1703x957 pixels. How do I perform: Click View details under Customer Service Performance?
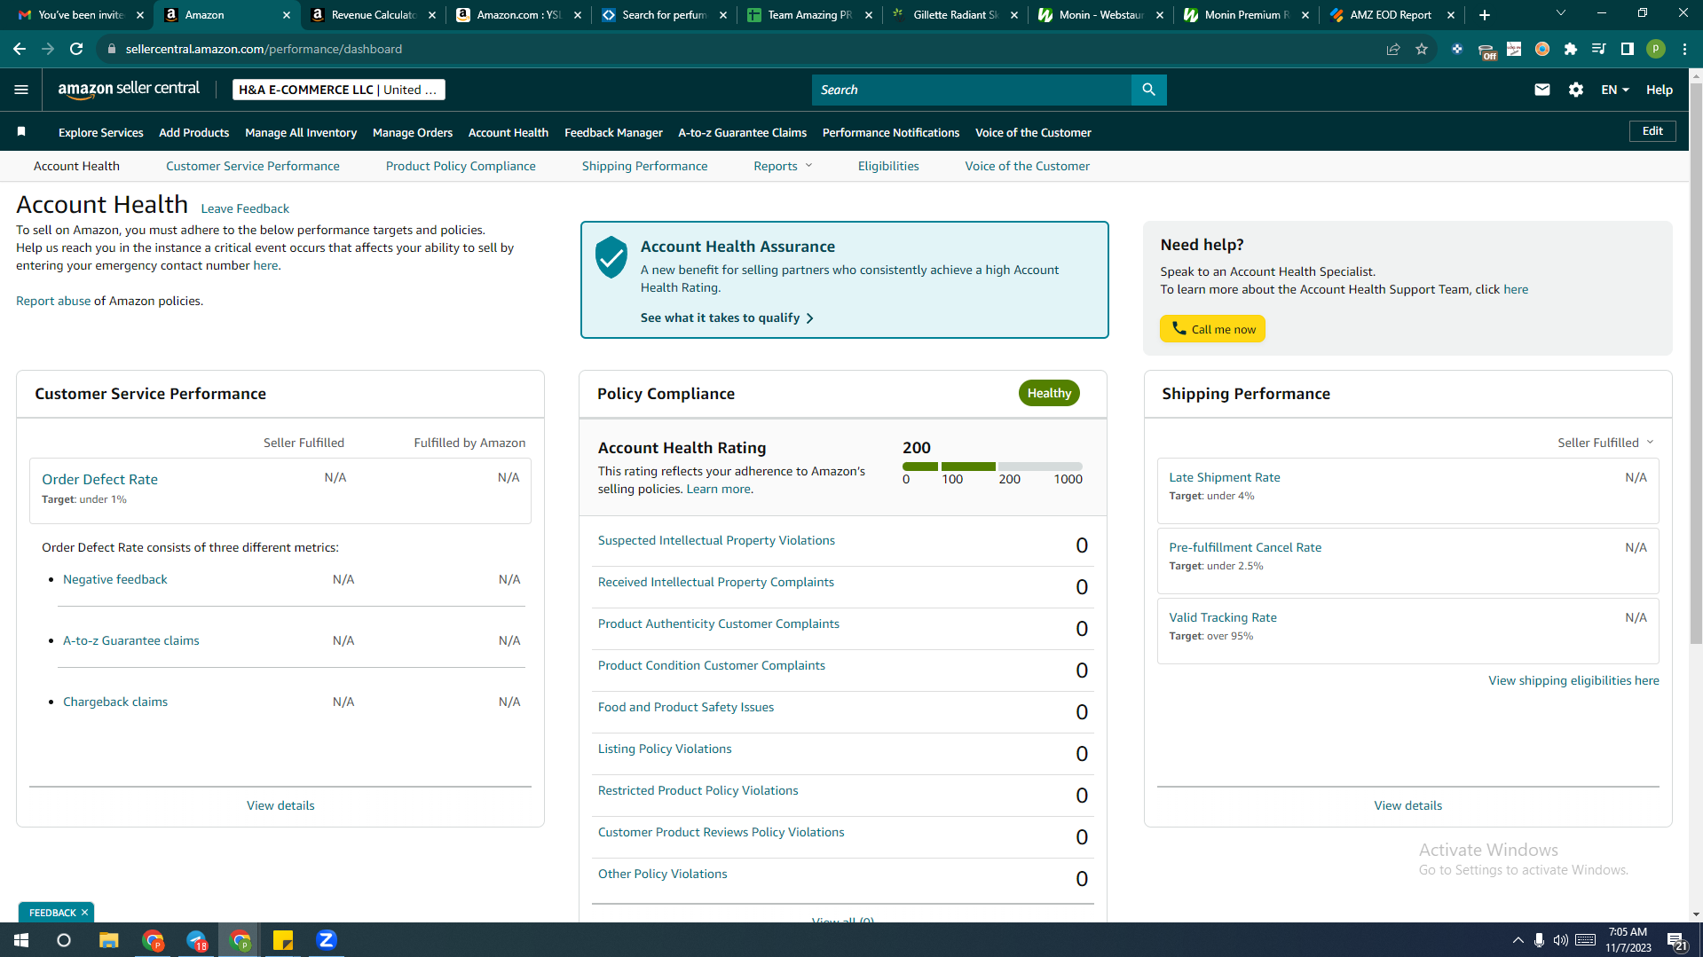point(280,805)
